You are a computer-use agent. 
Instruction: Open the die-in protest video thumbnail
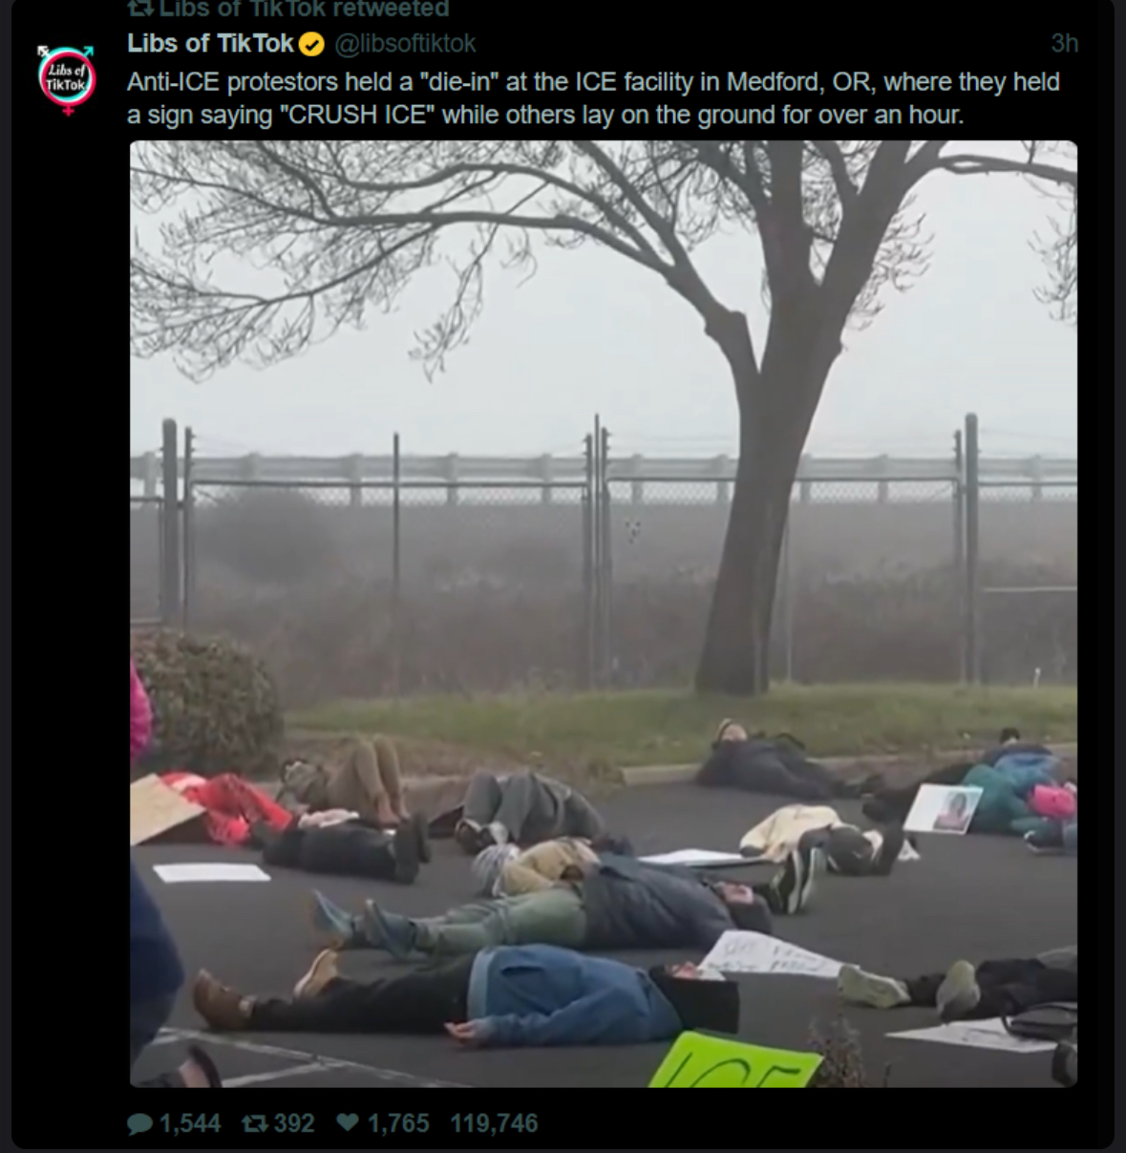click(604, 613)
